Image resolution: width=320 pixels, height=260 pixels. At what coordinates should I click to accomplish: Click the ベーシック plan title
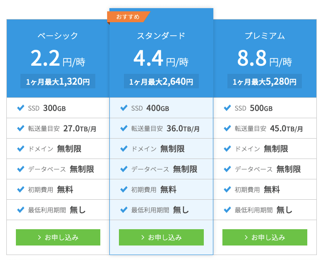(x=58, y=36)
